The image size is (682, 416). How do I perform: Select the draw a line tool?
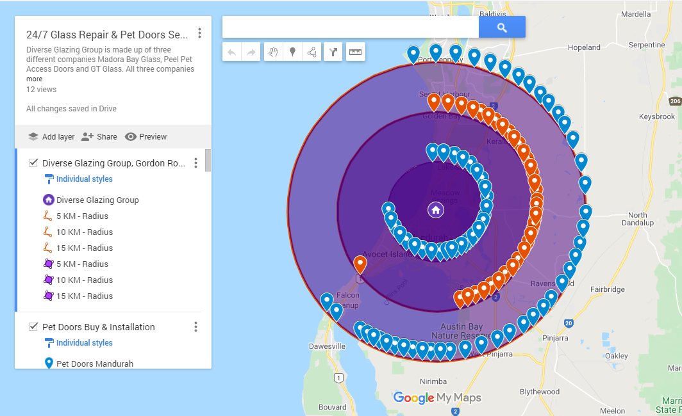coord(312,52)
